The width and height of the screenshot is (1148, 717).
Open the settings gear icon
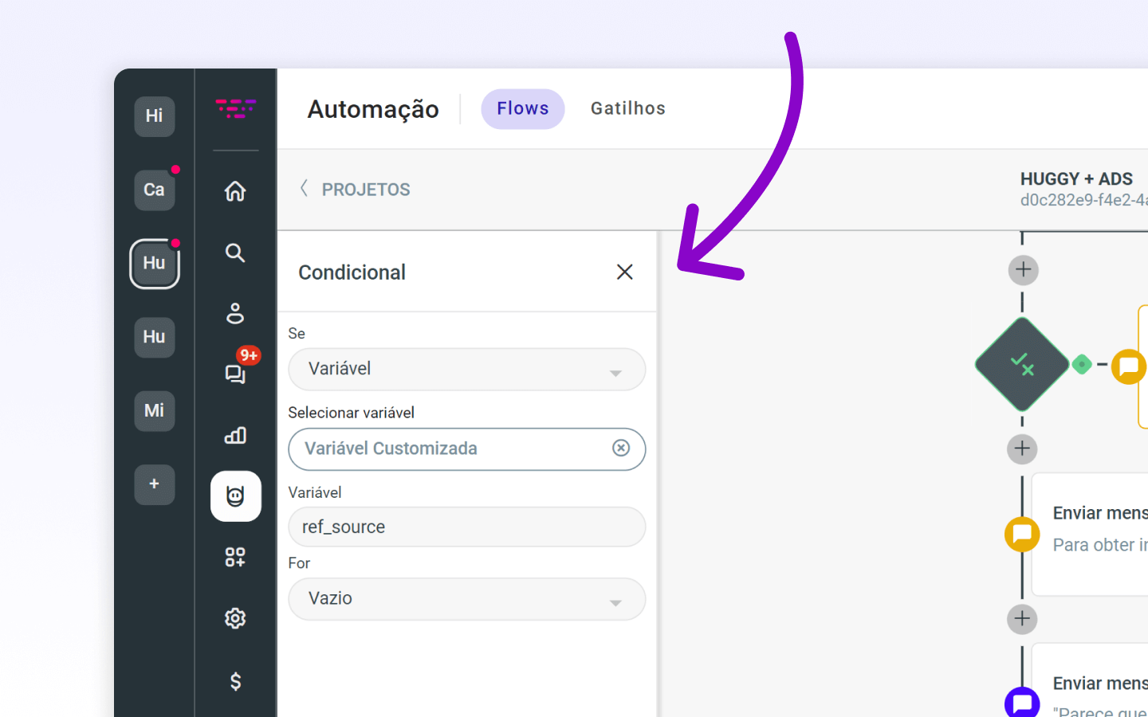click(235, 618)
